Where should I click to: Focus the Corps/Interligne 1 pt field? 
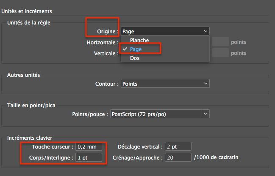(x=88, y=157)
